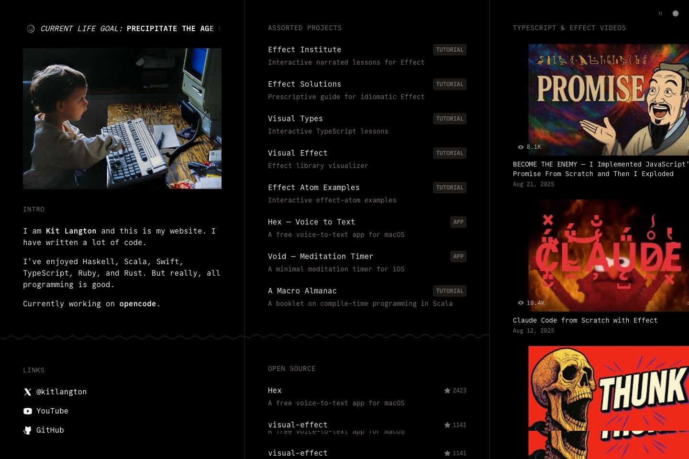
Task: Open video title 'BECOME THE ENEMY' Promise from Scratch
Action: [x=601, y=169]
